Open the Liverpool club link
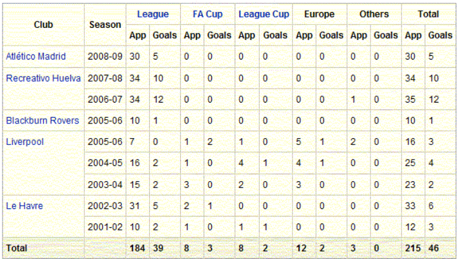 click(x=25, y=142)
